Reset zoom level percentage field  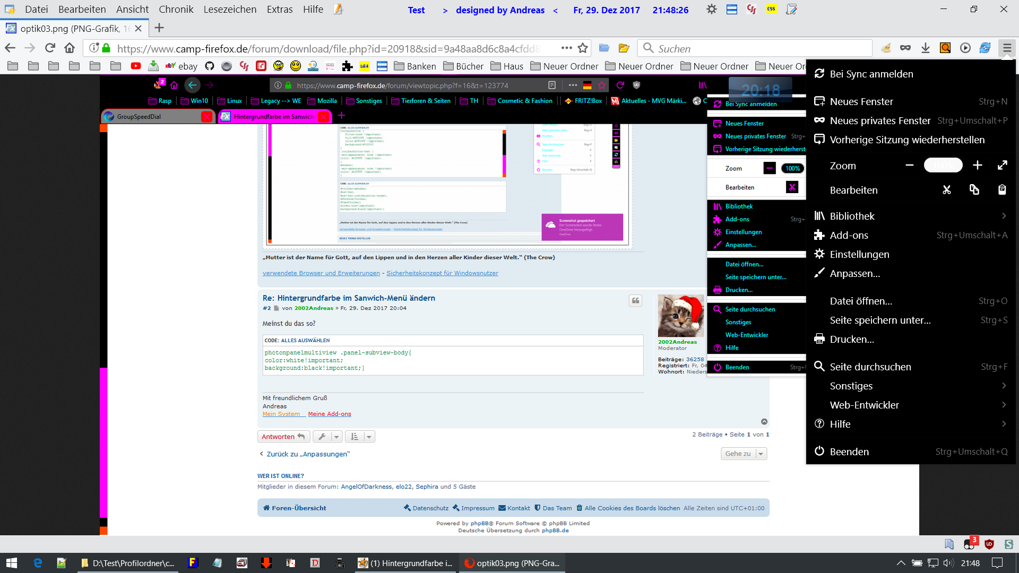(943, 166)
